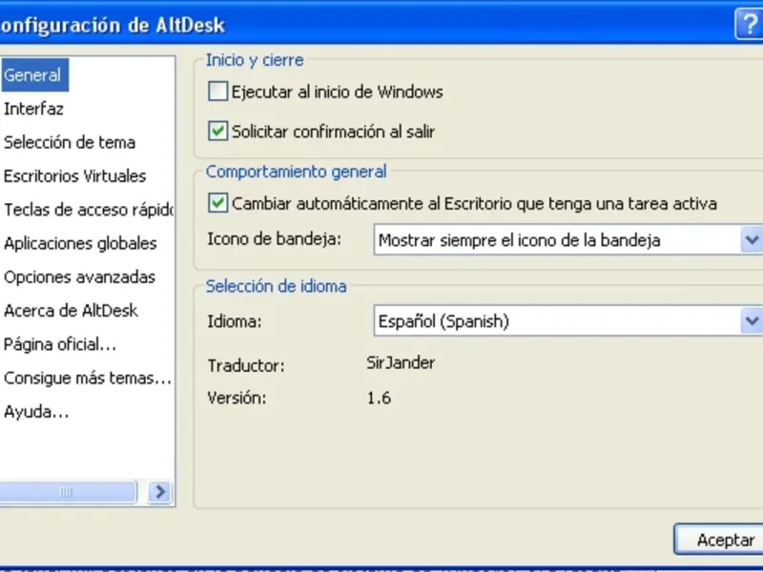
Task: Click the Versión: label
Action: pos(237,398)
